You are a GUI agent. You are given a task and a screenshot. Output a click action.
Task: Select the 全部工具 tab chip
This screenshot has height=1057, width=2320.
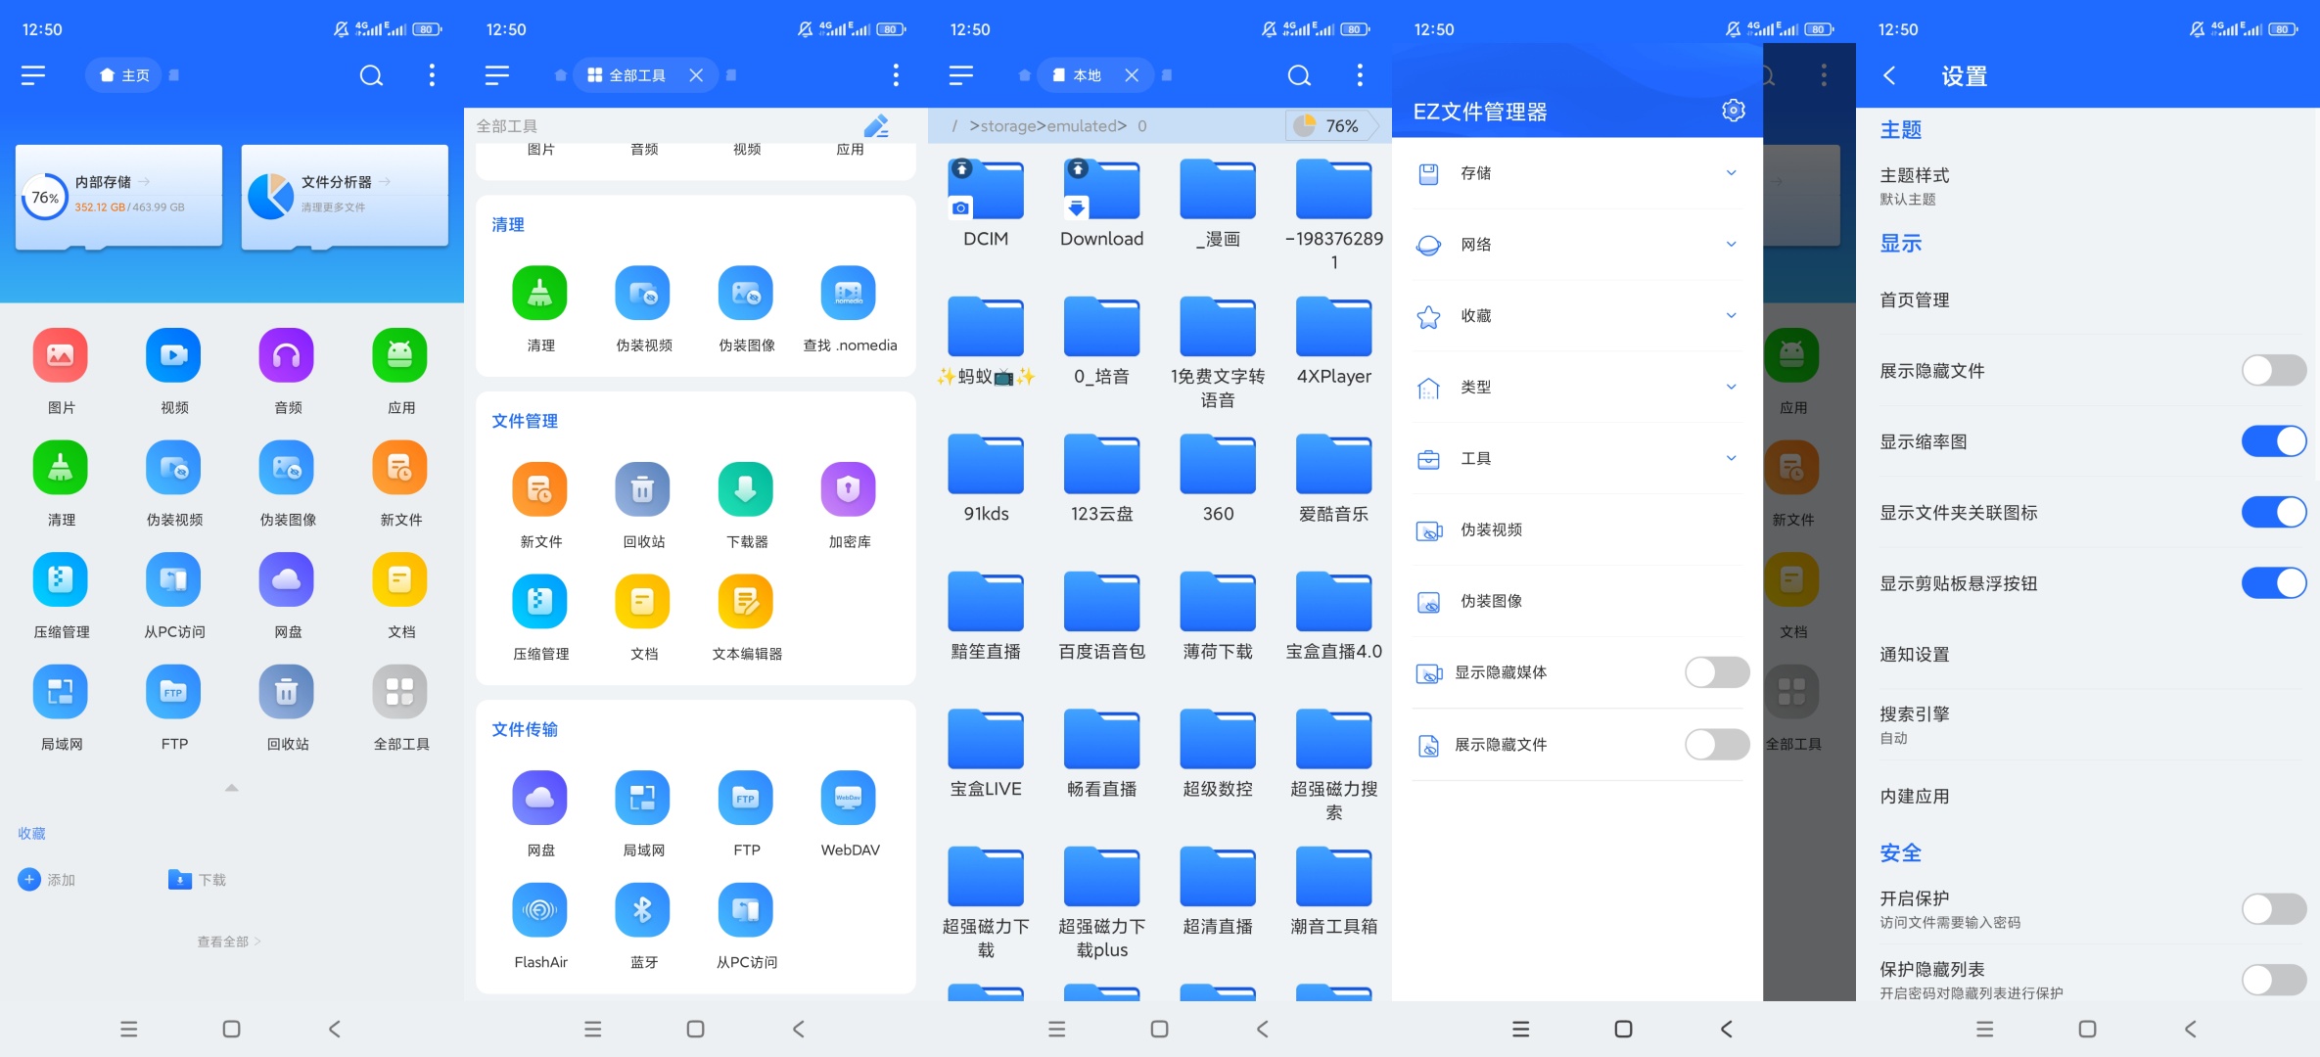click(644, 75)
